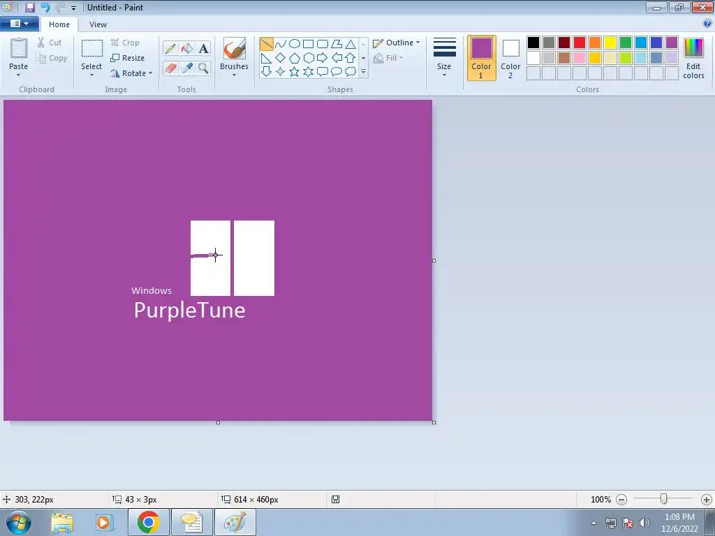Open Edit colors dialog

point(693,58)
